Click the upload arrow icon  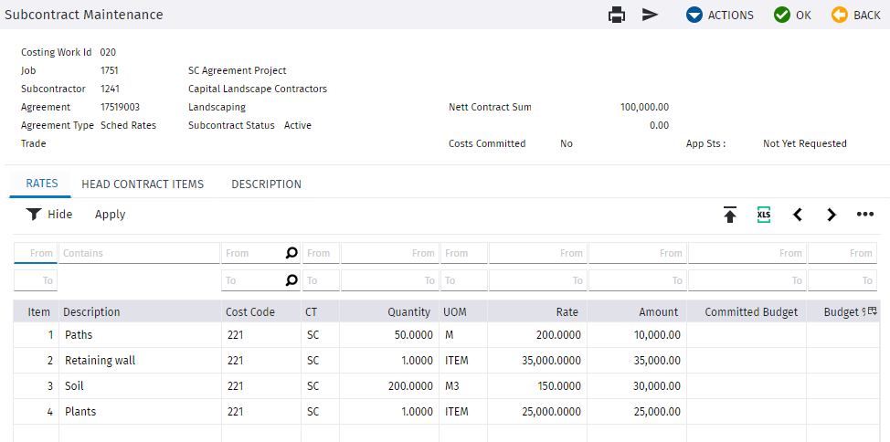730,215
